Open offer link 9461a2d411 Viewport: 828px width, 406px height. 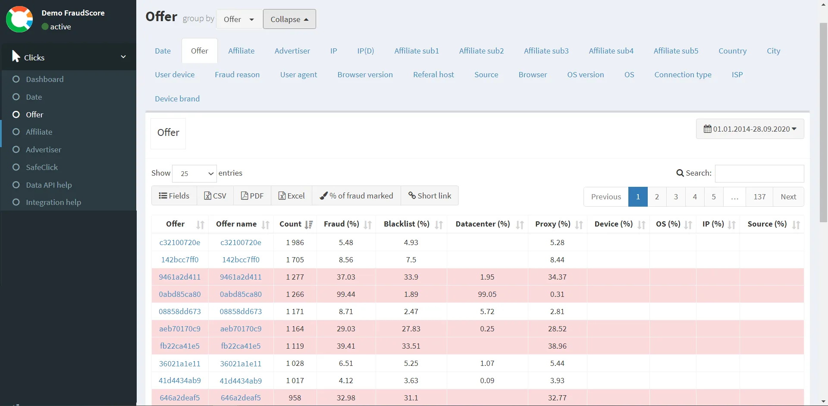coord(180,277)
